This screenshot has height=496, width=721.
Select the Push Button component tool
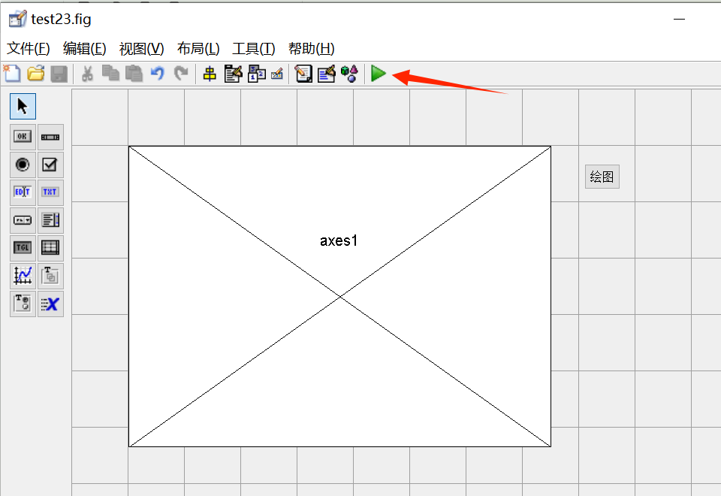(23, 137)
